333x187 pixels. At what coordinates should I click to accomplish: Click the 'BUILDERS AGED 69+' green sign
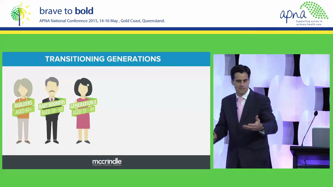(x=23, y=106)
